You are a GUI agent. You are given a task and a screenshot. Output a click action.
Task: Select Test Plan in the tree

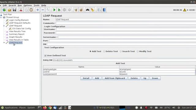(x=7, y=14)
